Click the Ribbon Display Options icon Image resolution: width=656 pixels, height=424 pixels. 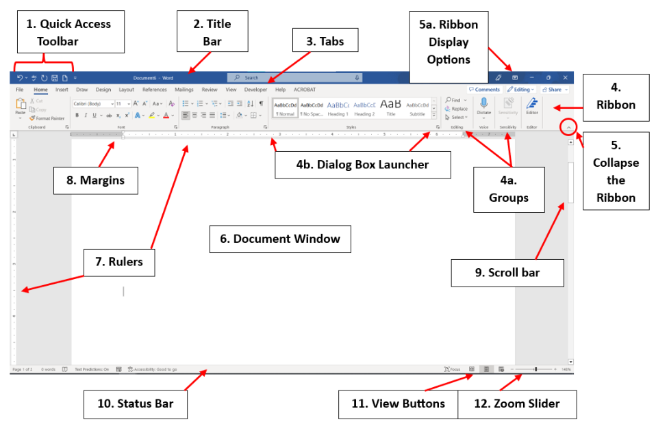click(515, 78)
